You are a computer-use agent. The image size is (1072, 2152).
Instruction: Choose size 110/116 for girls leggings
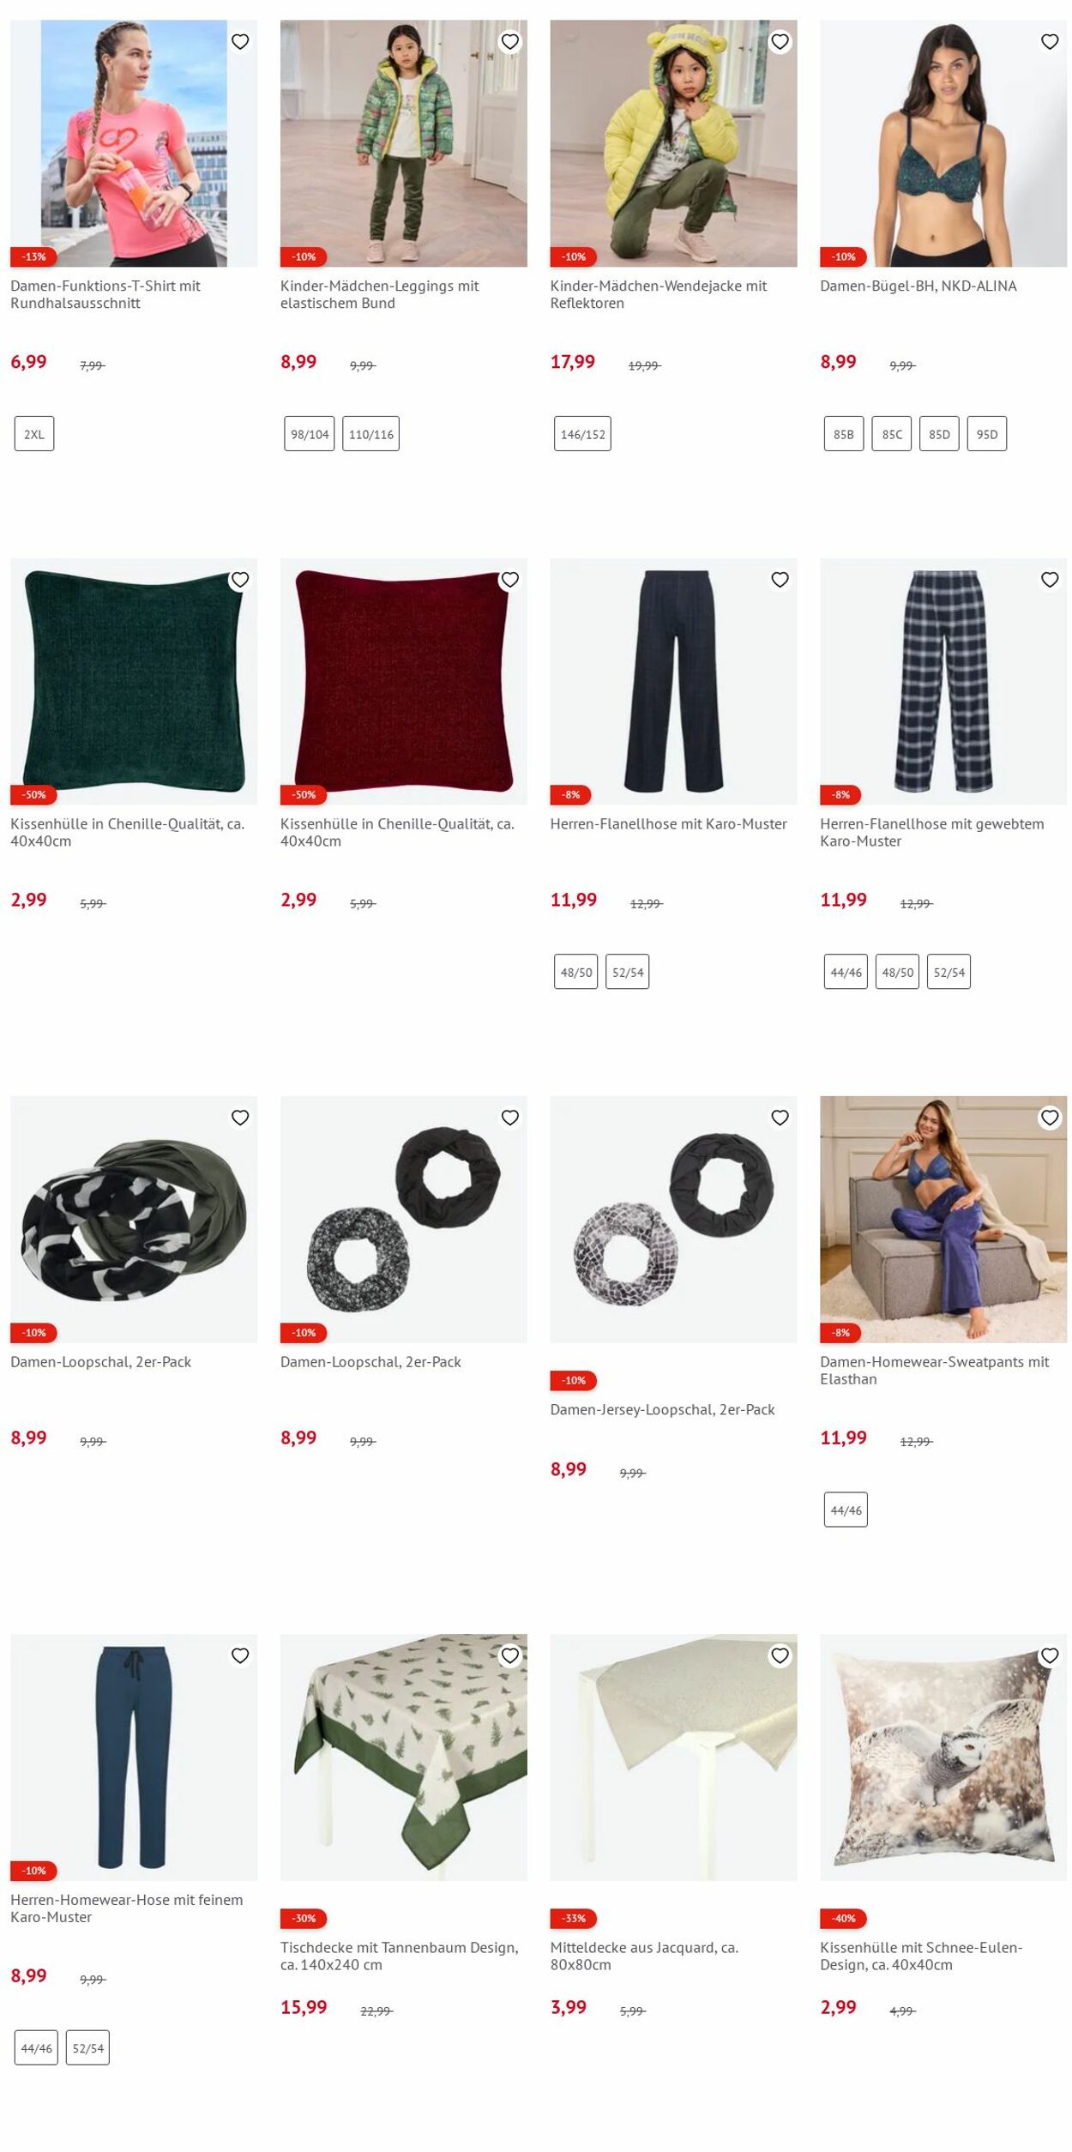point(370,434)
